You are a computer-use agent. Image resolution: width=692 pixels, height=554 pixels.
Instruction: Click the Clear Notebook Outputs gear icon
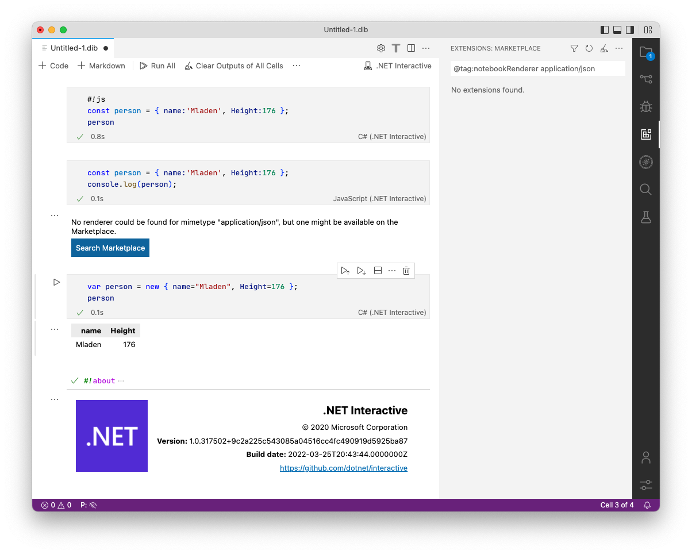click(x=381, y=48)
